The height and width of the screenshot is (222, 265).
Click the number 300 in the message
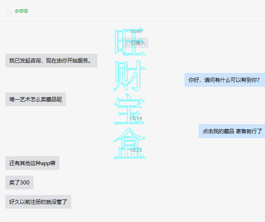(x=24, y=182)
